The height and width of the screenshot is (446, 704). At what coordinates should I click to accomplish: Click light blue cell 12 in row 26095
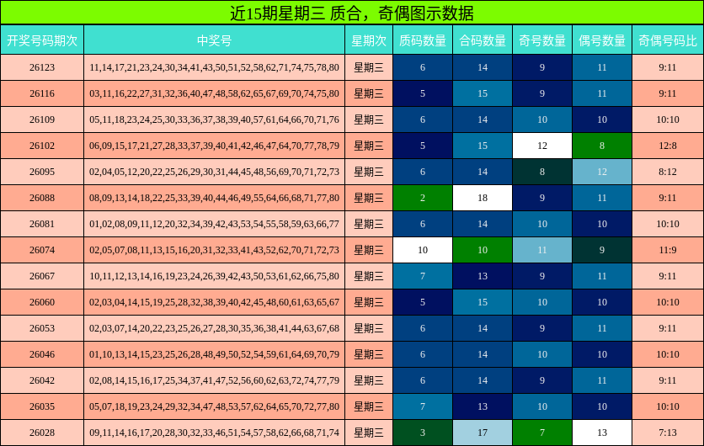click(x=601, y=172)
